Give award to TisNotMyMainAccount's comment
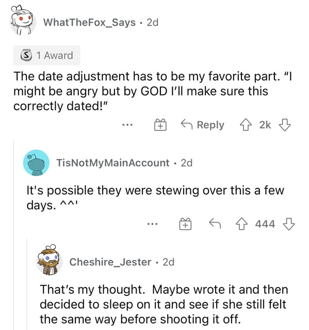This screenshot has height=330, width=309. click(185, 224)
